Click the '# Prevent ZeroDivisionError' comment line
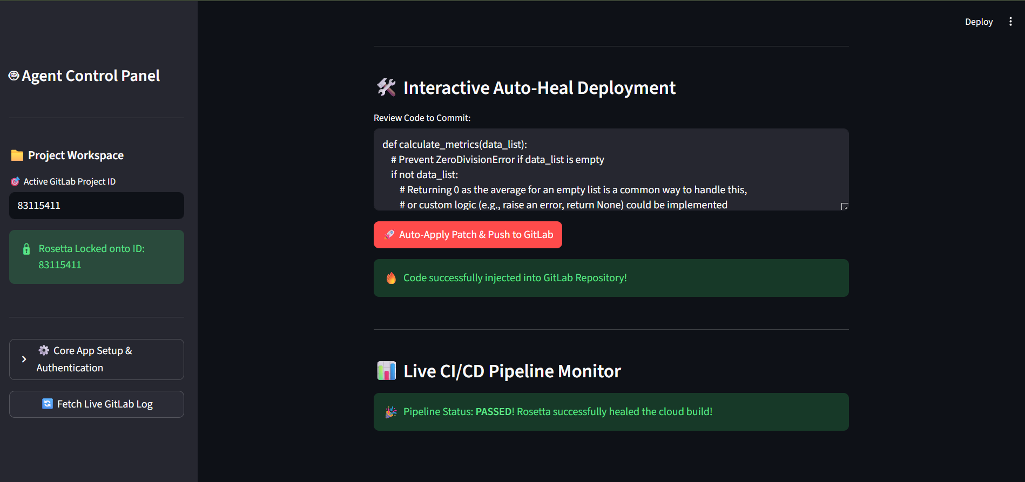 497,159
